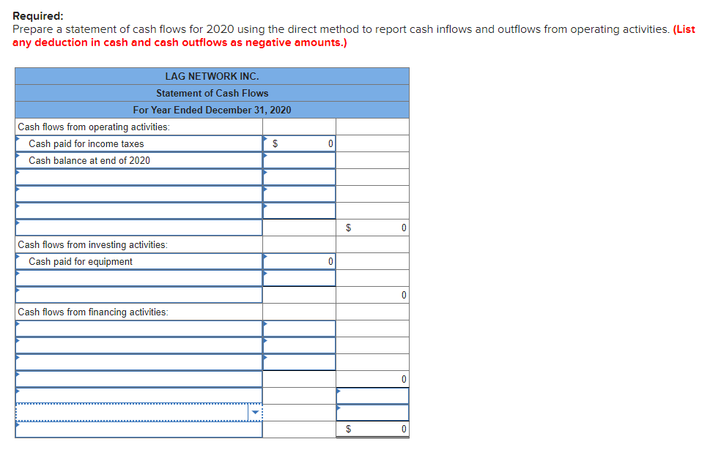Screen dimensions: 702x469
Task: Click the first blank label marker under financing activities
Action: click(17, 328)
